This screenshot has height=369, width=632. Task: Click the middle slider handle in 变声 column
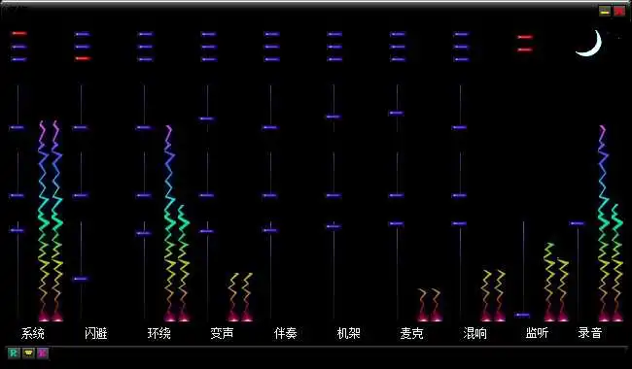click(206, 195)
